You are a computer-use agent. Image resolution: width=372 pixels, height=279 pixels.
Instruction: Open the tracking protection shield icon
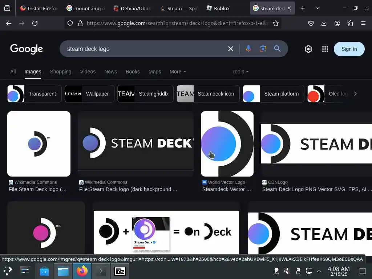(70, 23)
